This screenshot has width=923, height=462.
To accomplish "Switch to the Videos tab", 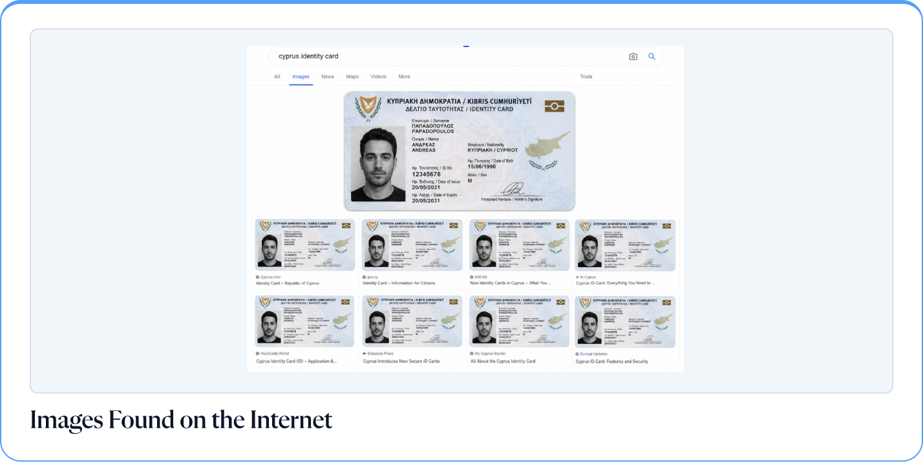I will pos(379,77).
